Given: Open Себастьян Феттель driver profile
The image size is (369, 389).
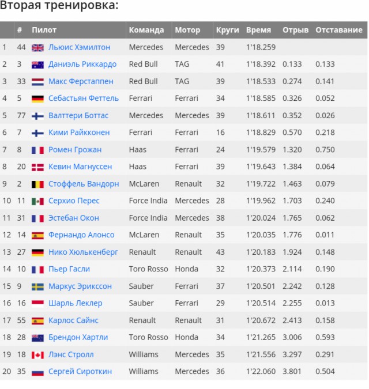Looking at the screenshot, I should pyautogui.click(x=84, y=98).
